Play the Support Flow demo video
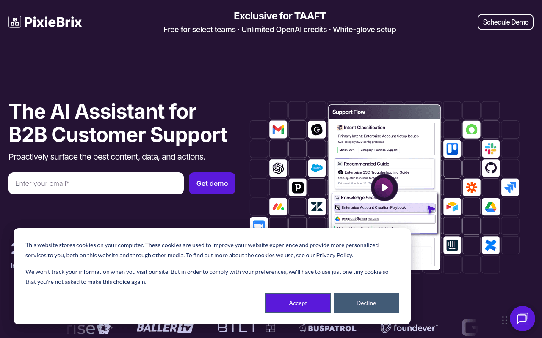 [384, 188]
